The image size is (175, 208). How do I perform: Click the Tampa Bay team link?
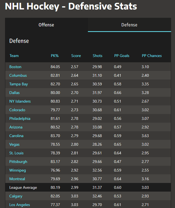pyautogui.click(x=19, y=84)
